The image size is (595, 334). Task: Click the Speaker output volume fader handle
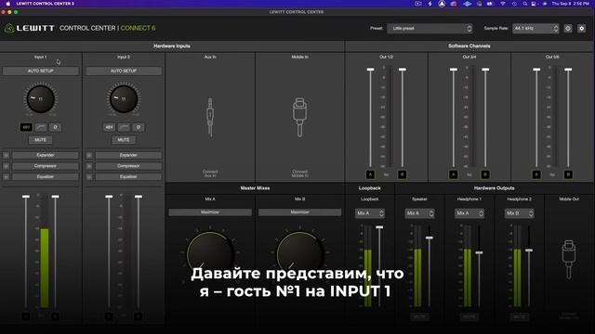(430, 238)
